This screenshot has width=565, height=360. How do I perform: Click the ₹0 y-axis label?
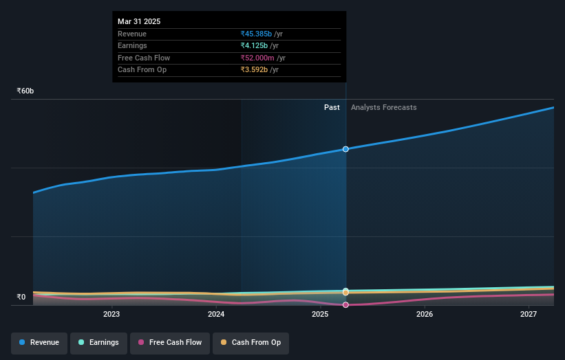click(21, 297)
